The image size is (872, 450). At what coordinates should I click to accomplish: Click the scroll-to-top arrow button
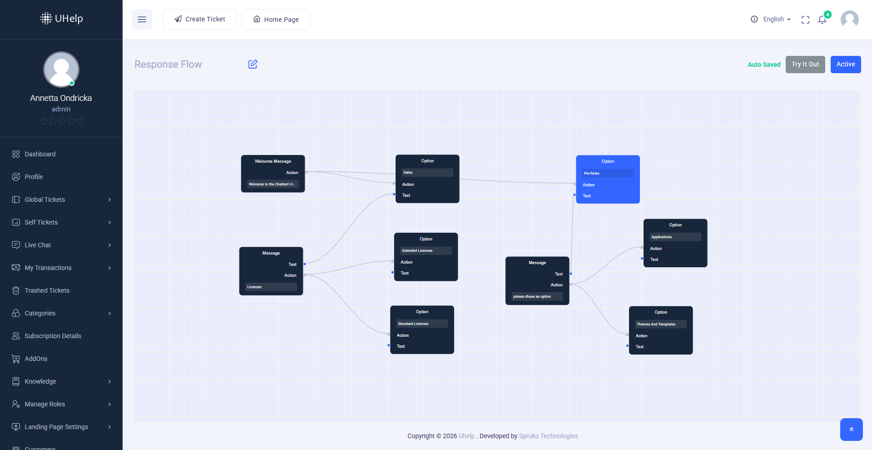[851, 430]
